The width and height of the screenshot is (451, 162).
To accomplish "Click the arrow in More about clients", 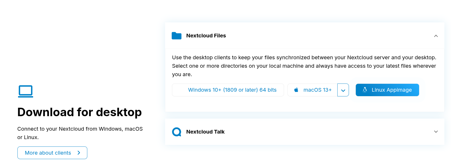I will pos(79,153).
